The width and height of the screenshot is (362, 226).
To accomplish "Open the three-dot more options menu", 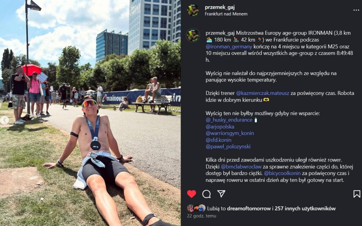I will coord(356,10).
